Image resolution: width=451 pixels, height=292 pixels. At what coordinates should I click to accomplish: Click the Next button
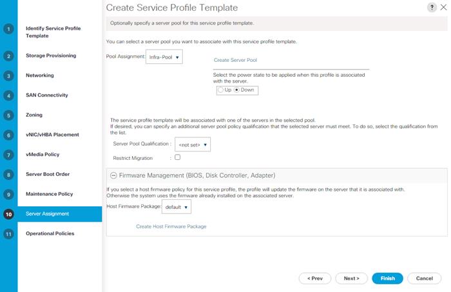tap(352, 278)
